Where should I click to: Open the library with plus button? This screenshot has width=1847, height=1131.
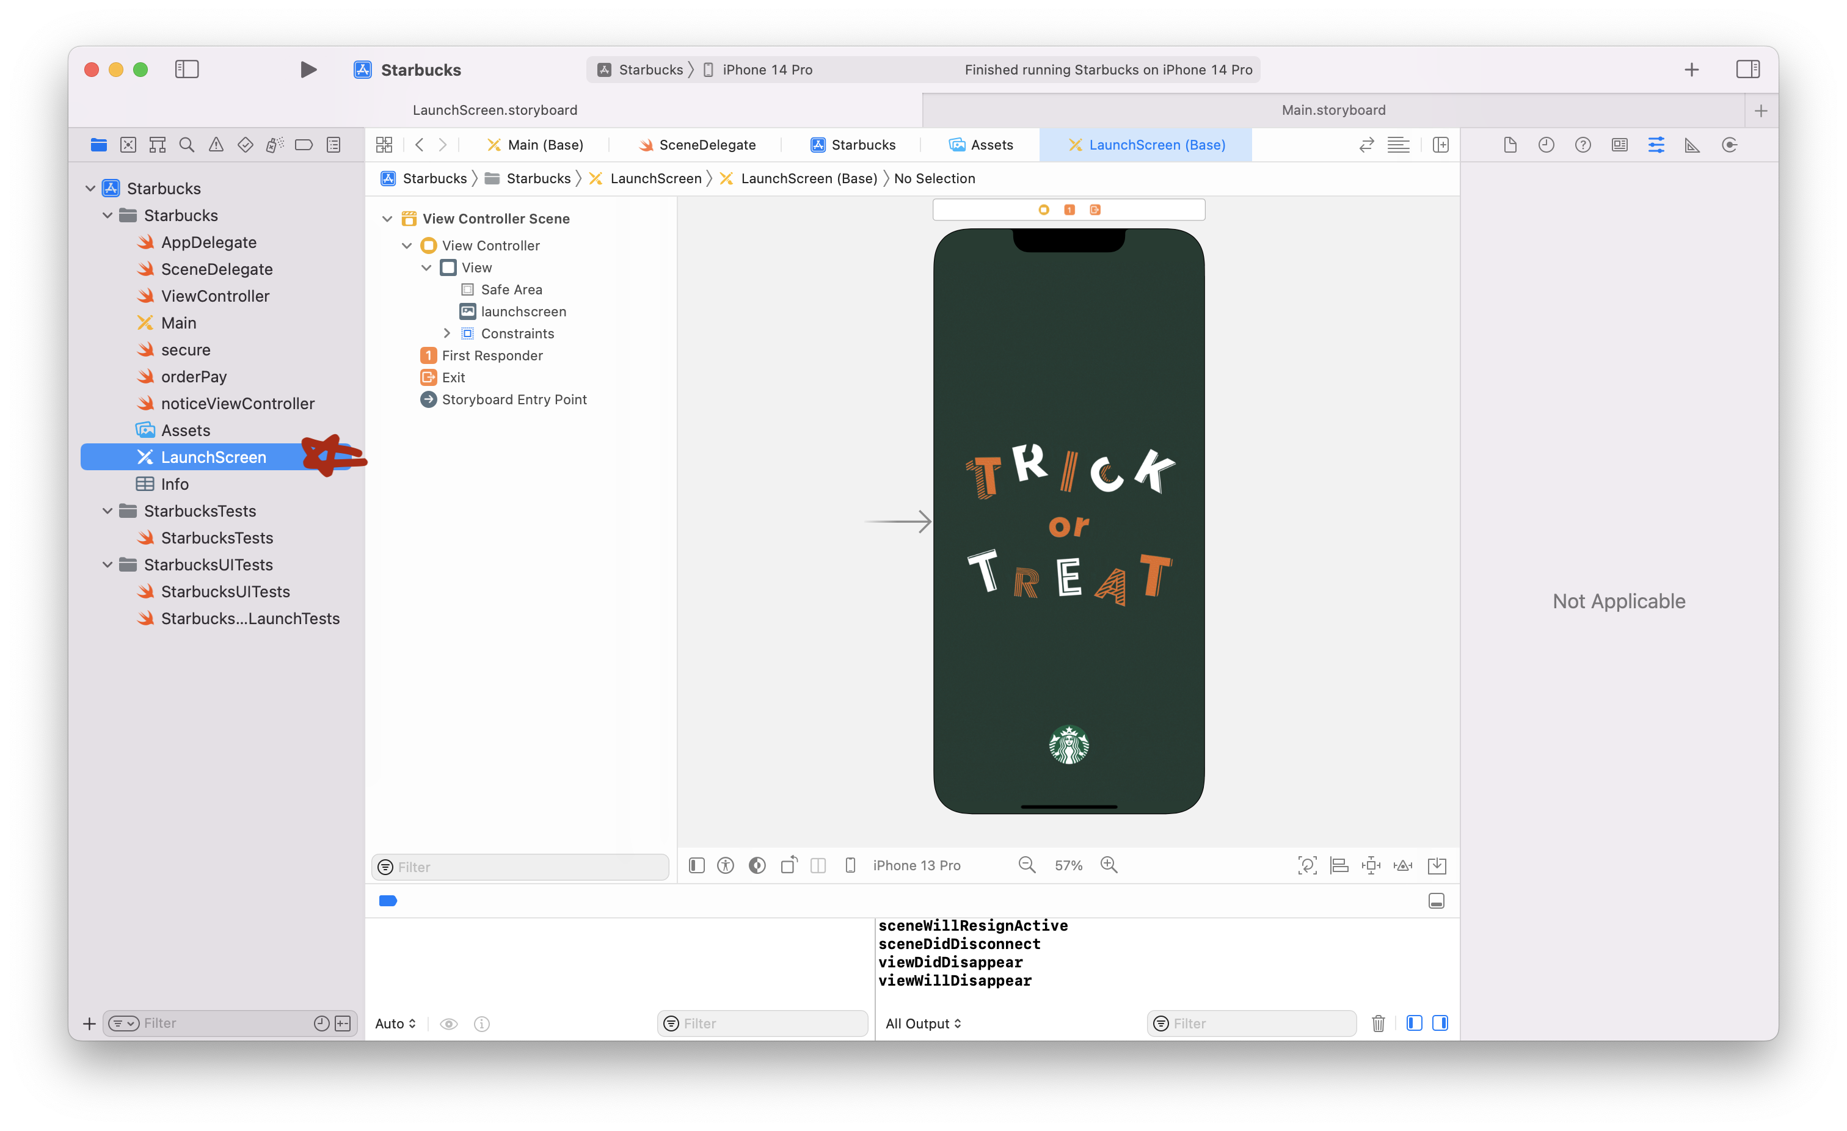pyautogui.click(x=1691, y=70)
